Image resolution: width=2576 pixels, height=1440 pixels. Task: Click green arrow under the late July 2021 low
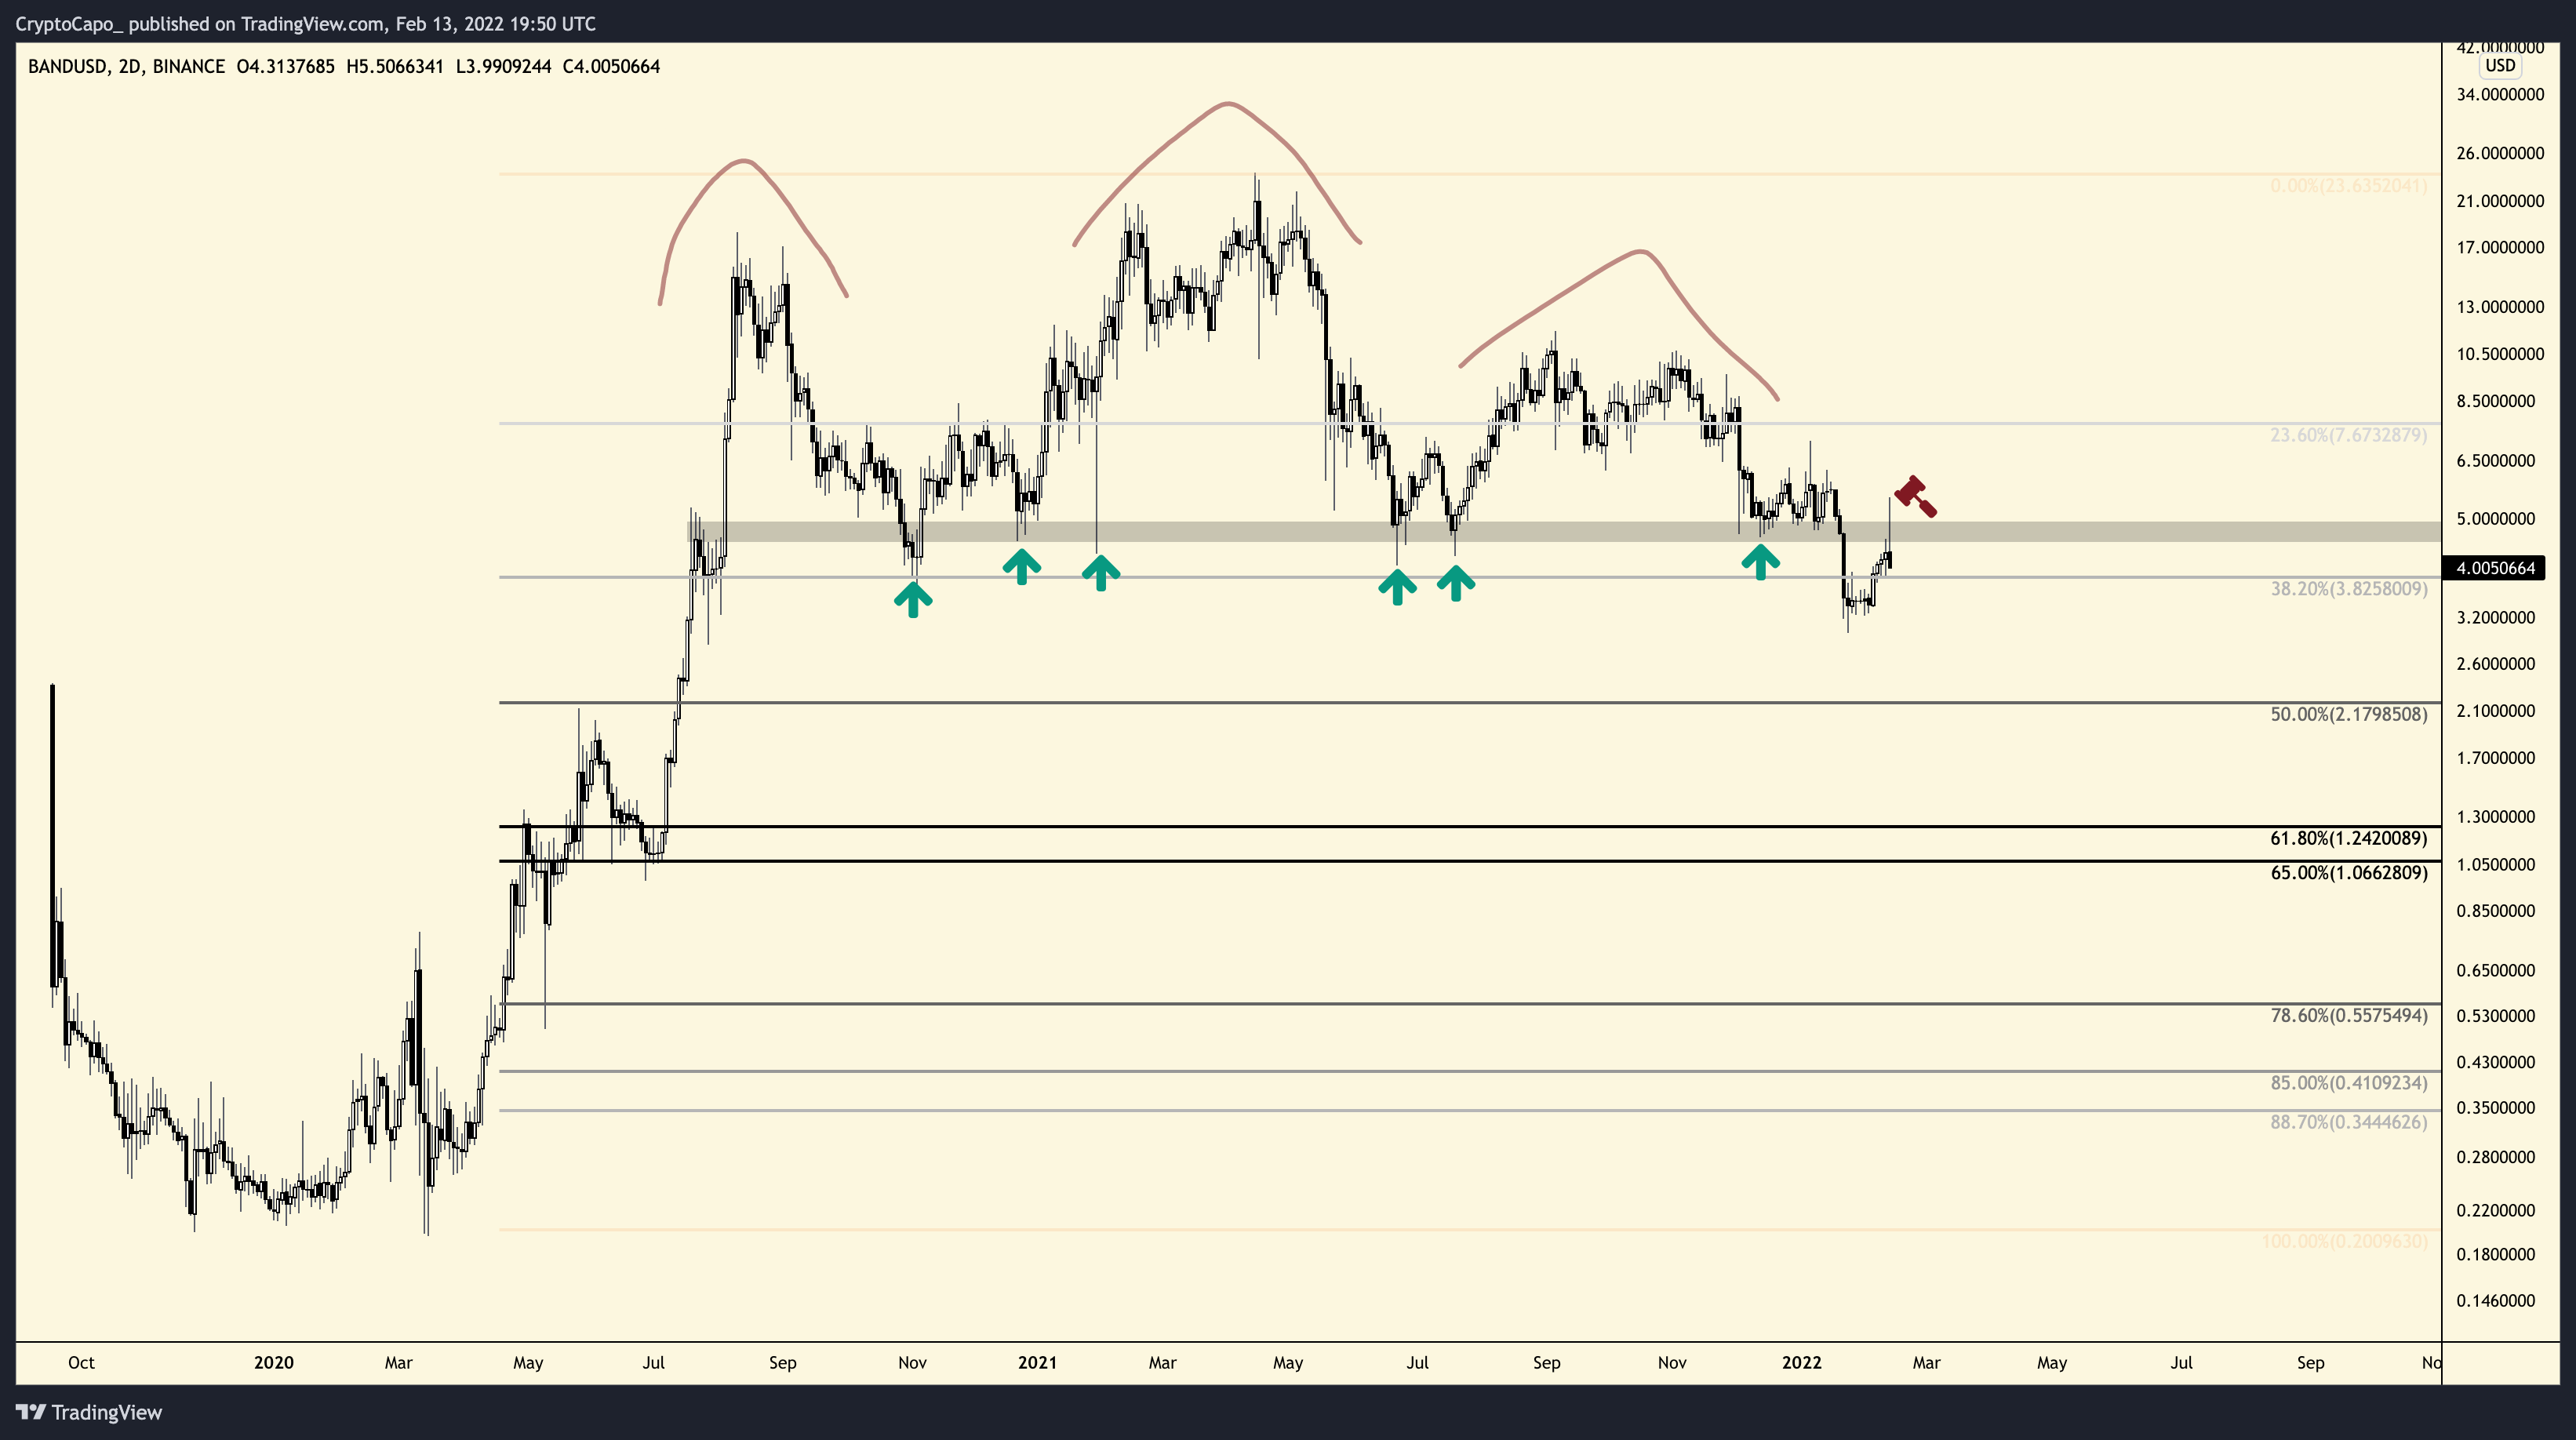coord(1456,582)
